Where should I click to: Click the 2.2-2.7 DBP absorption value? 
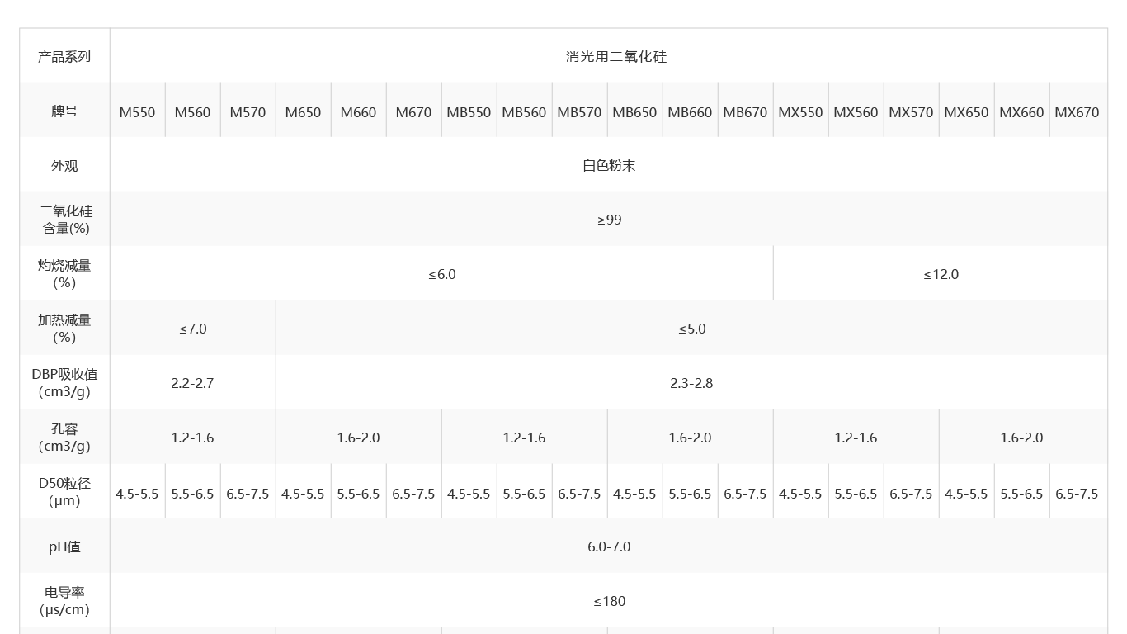192,383
